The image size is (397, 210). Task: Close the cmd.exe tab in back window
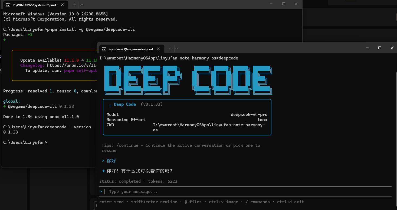coord(62,5)
